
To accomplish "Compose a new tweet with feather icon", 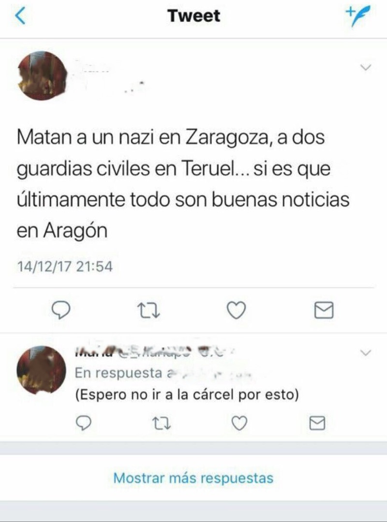I will tap(357, 16).
